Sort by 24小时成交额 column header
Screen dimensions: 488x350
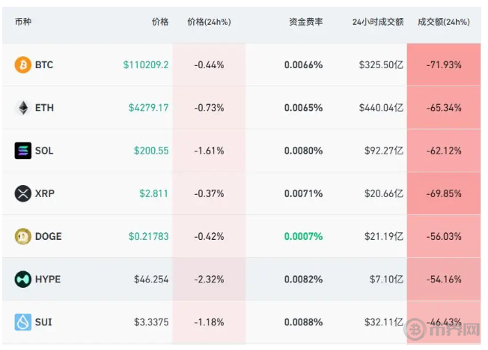click(377, 22)
